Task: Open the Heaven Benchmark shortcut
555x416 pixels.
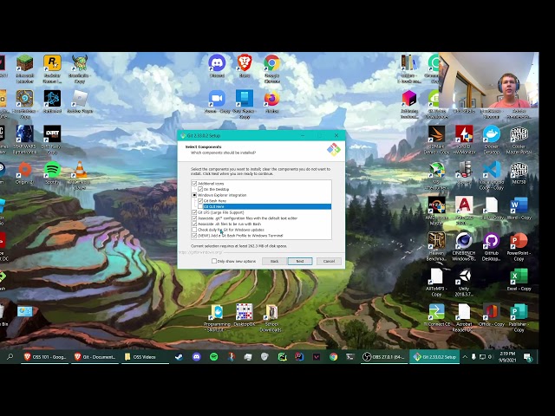Action: (436, 246)
